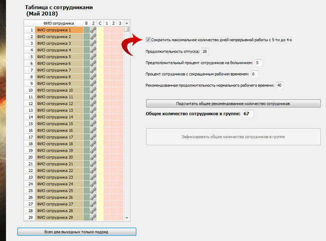Image resolution: width=326 pixels, height=241 pixels.
Task: Click chain link icon in employee row 10
Action: (93, 90)
